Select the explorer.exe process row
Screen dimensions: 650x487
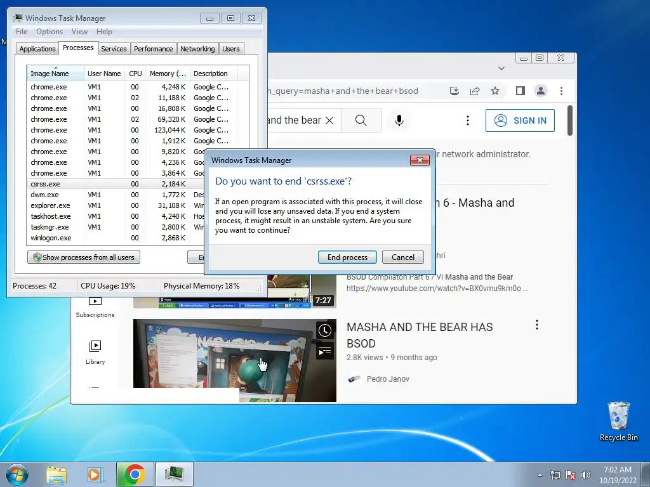point(116,205)
